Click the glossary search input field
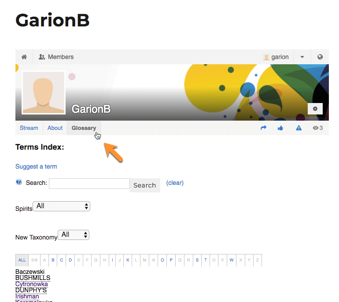Screen dimensions: 339x302 [89, 184]
